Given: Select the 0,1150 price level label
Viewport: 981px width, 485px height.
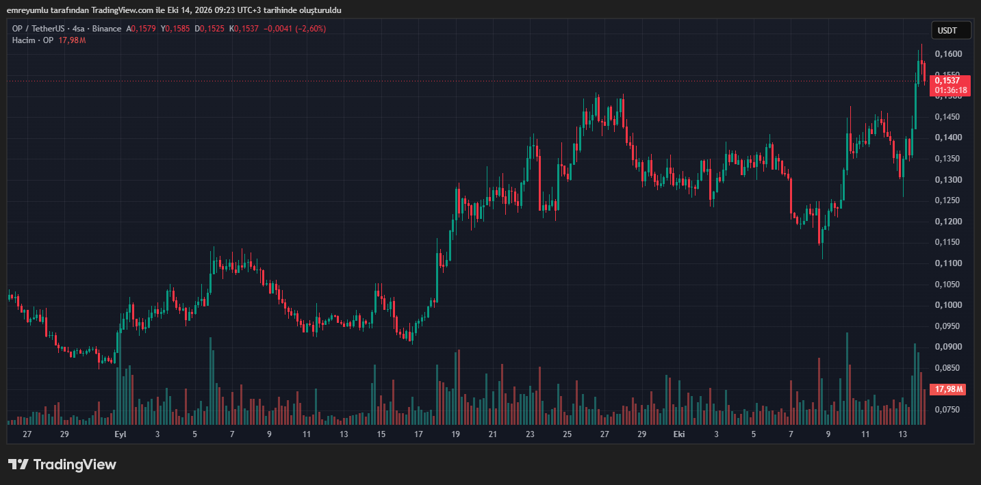Looking at the screenshot, I should click(947, 242).
